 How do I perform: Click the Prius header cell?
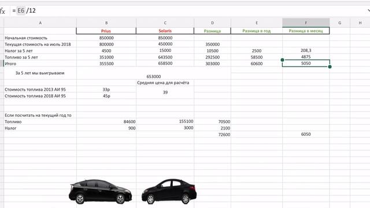click(x=106, y=31)
